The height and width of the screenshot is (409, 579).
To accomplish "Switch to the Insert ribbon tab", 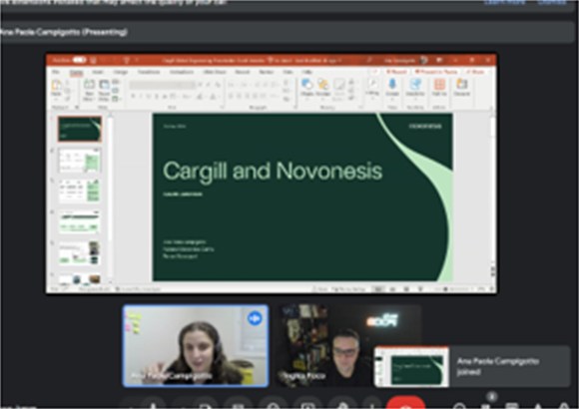I will click(98, 72).
